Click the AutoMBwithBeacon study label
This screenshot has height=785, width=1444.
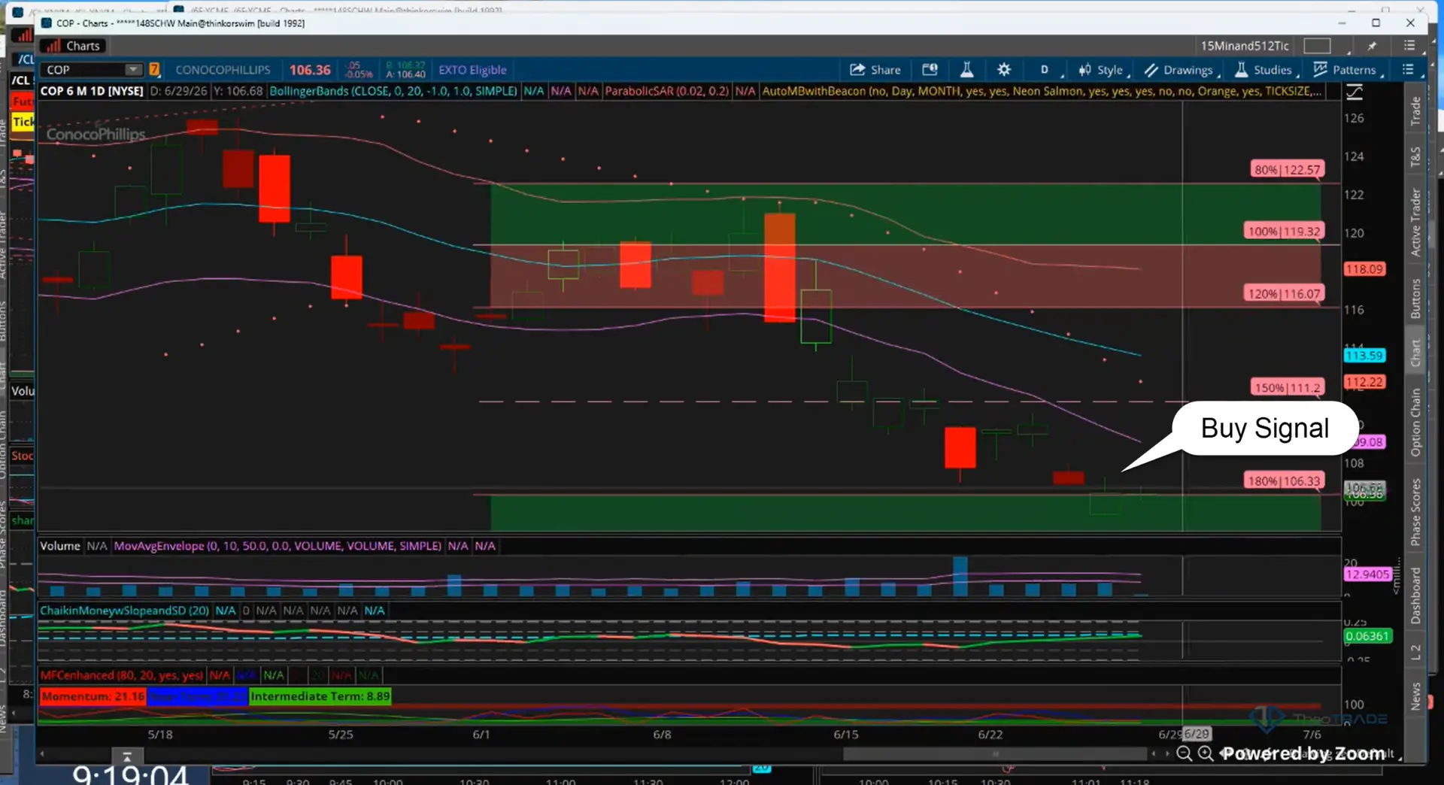click(1042, 91)
